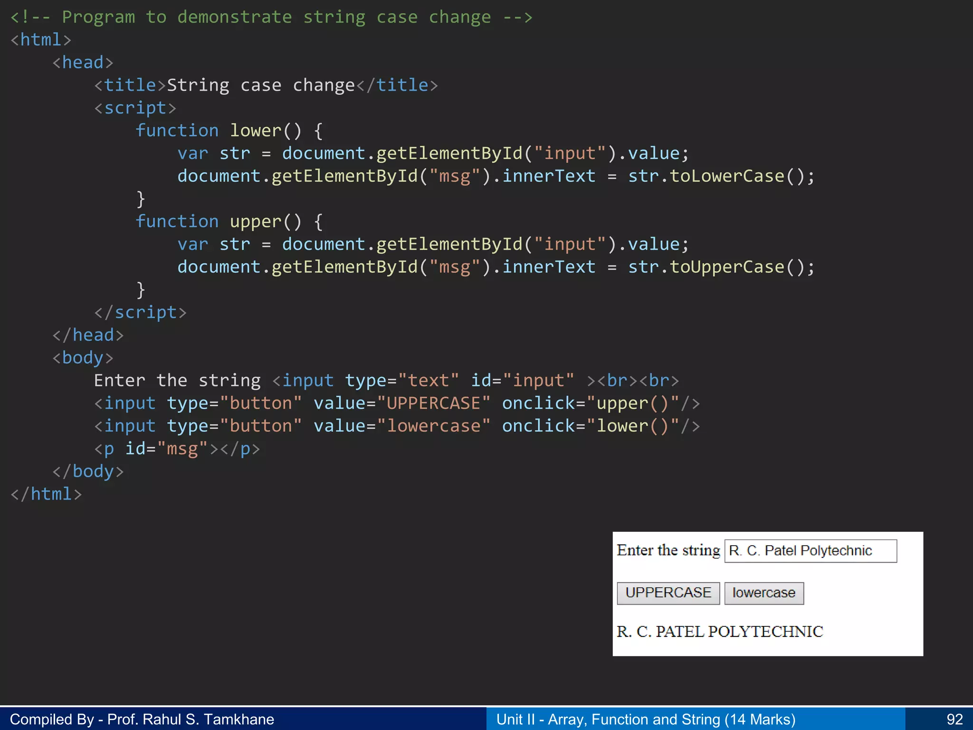Click the 'function lower() {' line
Image resolution: width=973 pixels, height=730 pixels.
click(229, 131)
